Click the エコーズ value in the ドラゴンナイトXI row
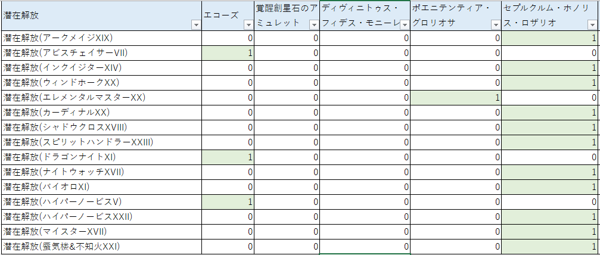 point(228,157)
